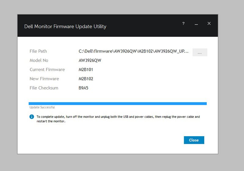Viewport: 244px width, 171px height.
Task: Click the 'New Firmware' label
Action: pyautogui.click(x=44, y=79)
